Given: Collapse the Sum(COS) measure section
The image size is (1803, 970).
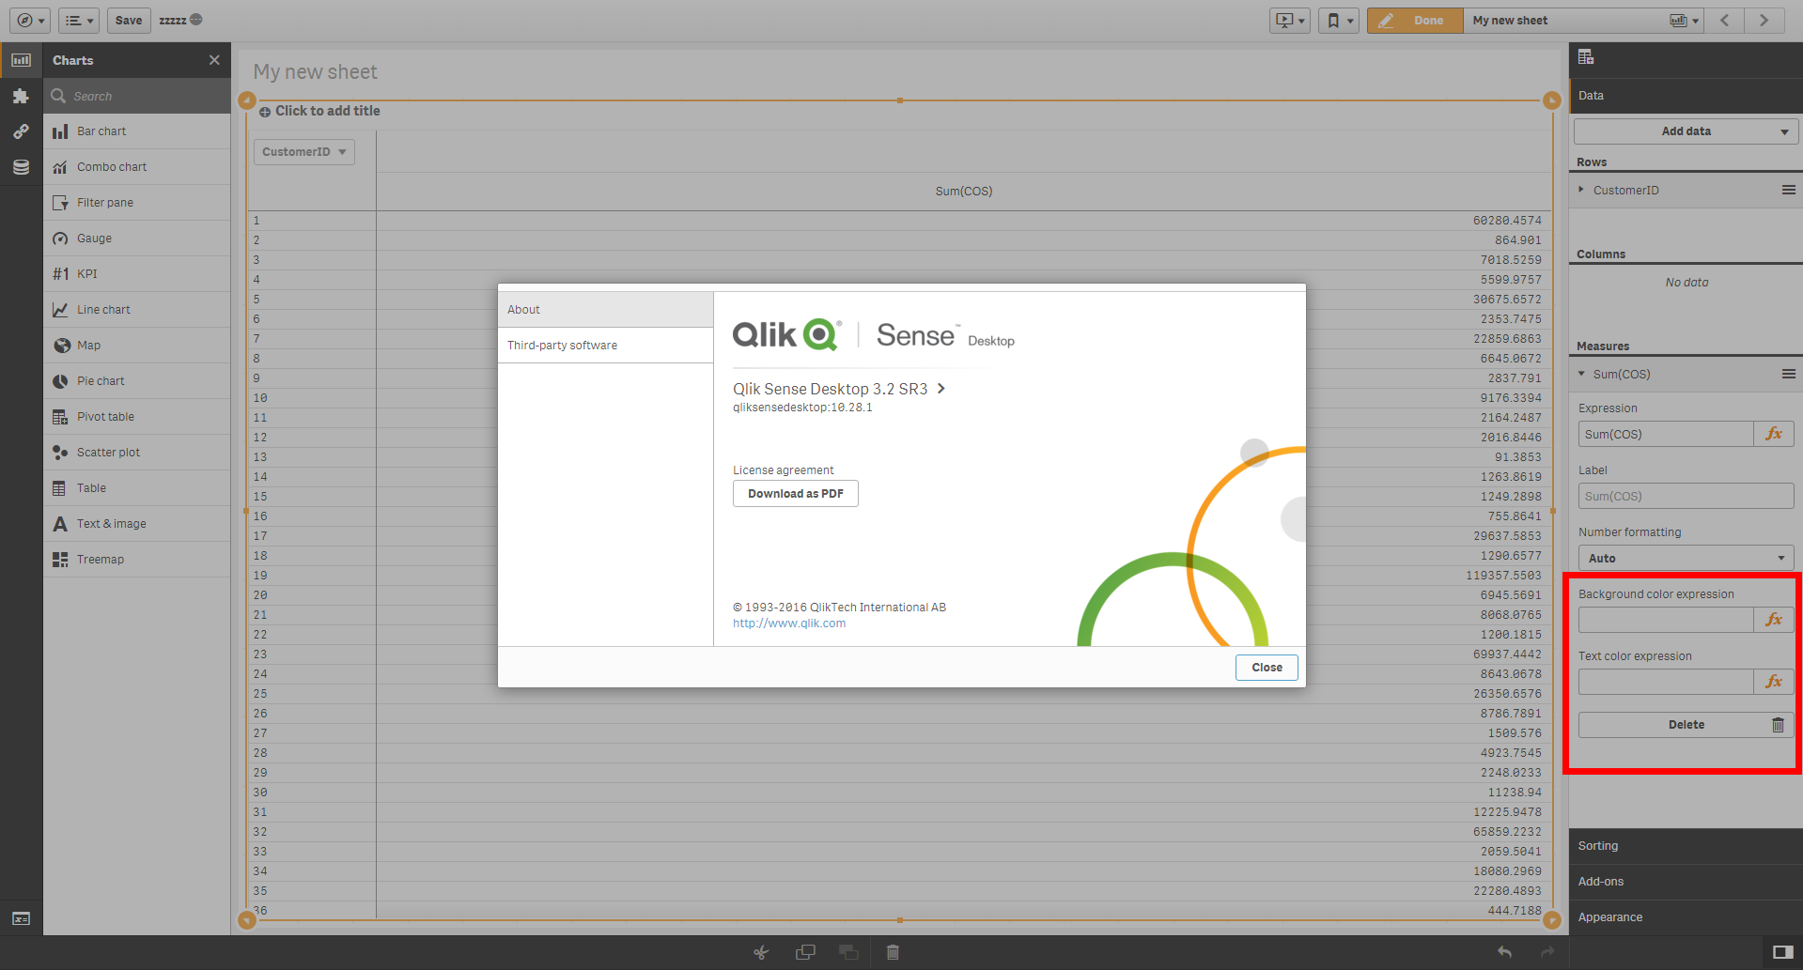Looking at the screenshot, I should pyautogui.click(x=1581, y=374).
